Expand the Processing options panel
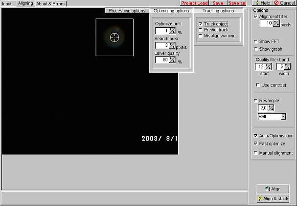Screen dimensions: 297x206 (x=127, y=11)
